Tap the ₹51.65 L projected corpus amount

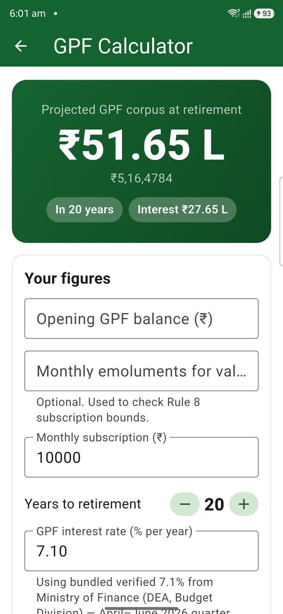(141, 146)
